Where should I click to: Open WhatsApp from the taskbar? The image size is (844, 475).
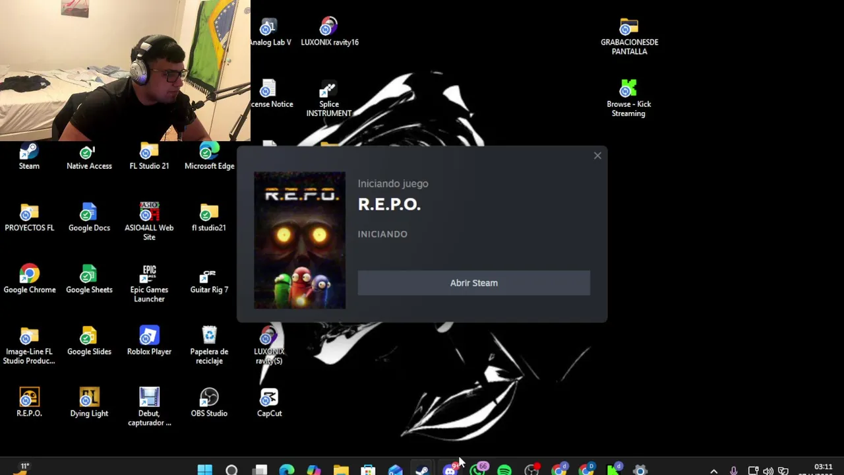pos(477,470)
